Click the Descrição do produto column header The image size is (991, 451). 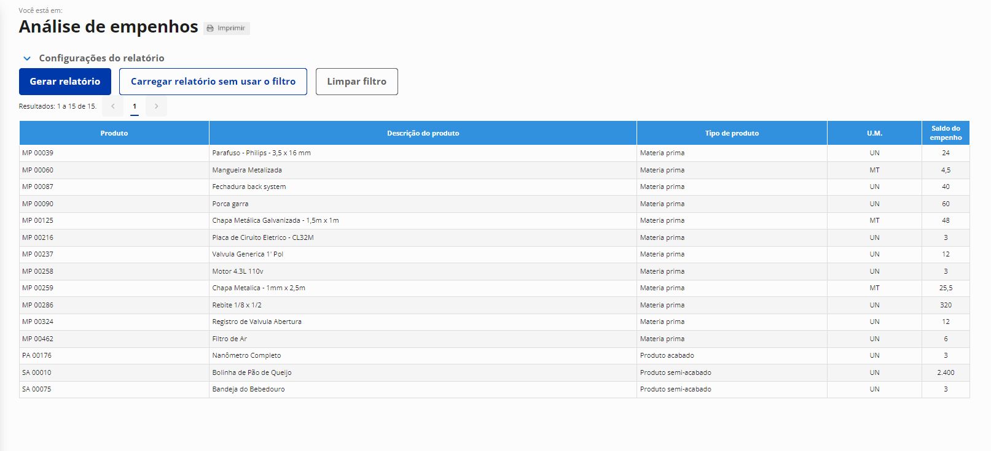pyautogui.click(x=423, y=133)
